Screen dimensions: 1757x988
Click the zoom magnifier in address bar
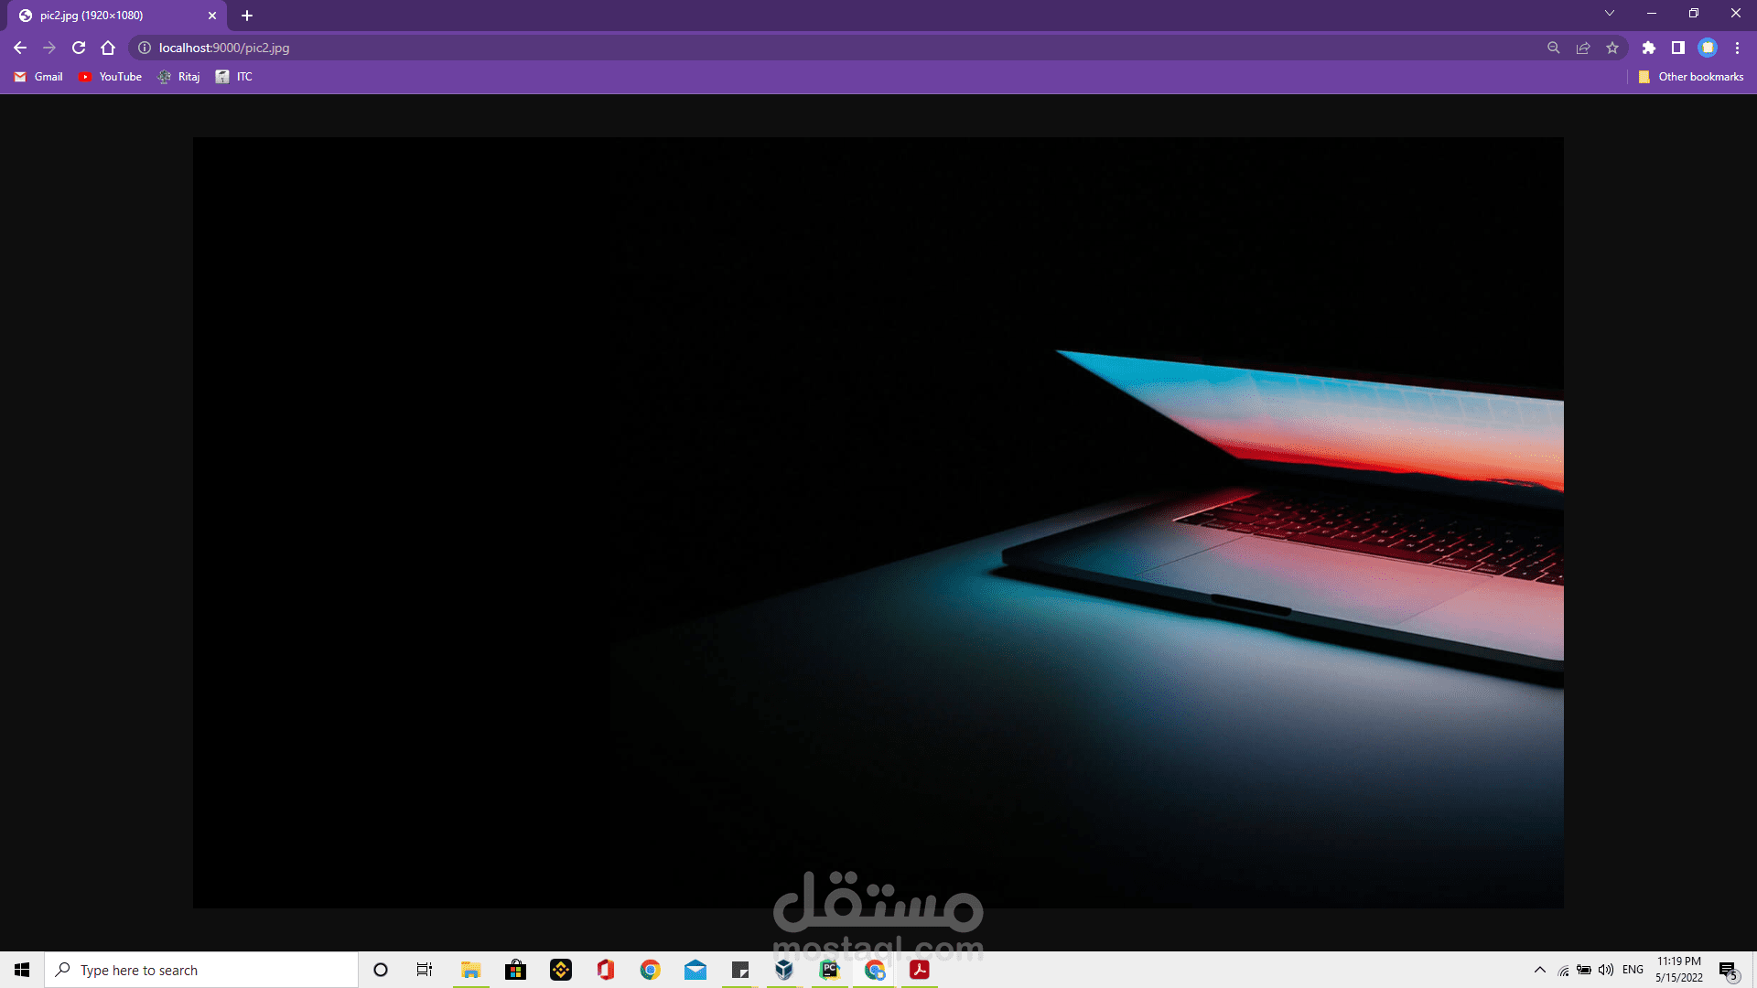tap(1554, 48)
